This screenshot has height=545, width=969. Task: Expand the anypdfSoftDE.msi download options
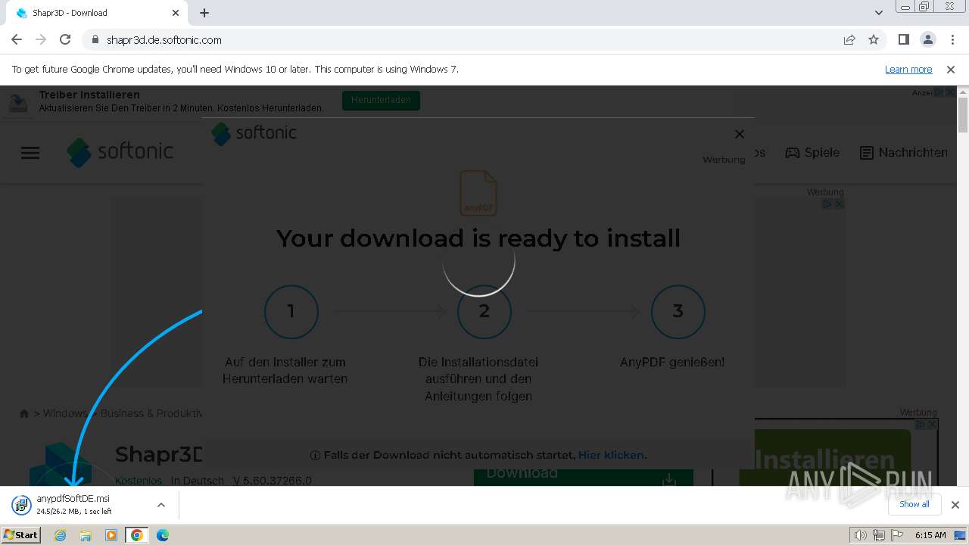point(160,505)
